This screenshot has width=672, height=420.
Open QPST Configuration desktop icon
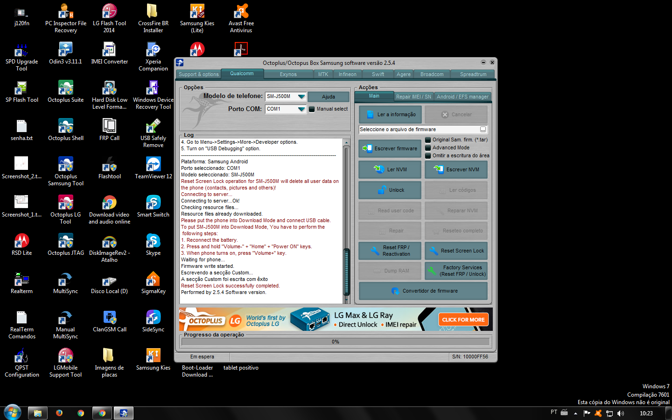21,363
